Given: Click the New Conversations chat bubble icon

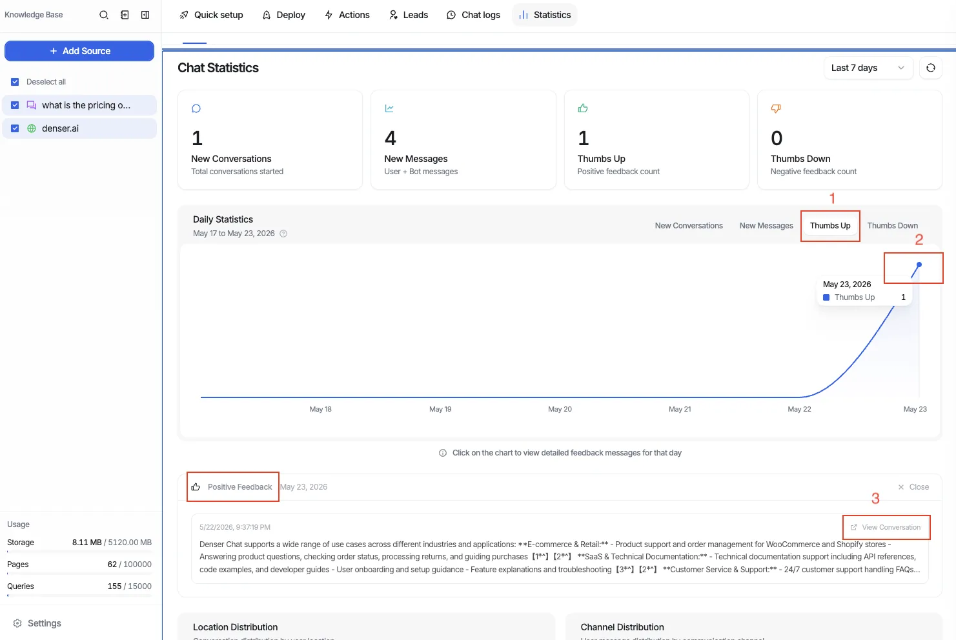Looking at the screenshot, I should (196, 108).
